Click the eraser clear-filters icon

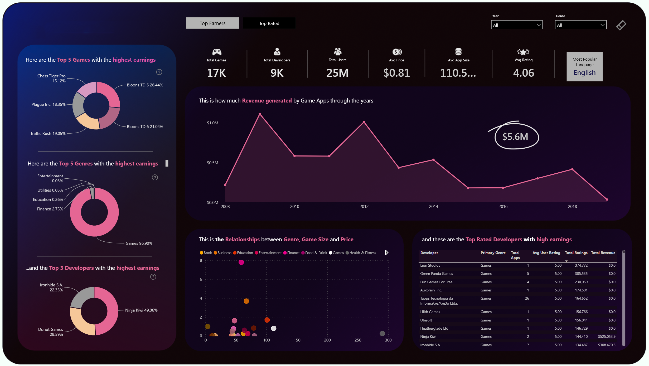621,25
